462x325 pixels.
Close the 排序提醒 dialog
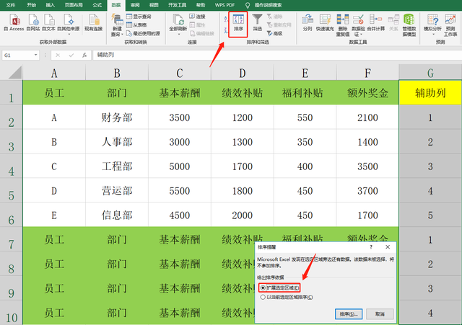388,247
